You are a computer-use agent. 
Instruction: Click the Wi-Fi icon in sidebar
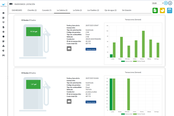pyautogui.click(x=3, y=22)
